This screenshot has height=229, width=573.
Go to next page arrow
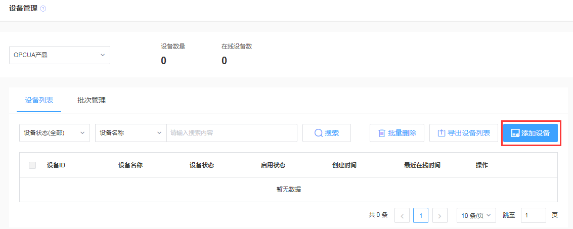440,215
